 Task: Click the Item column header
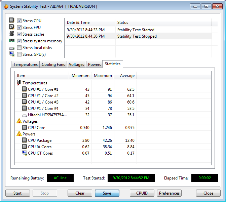click(x=42, y=76)
